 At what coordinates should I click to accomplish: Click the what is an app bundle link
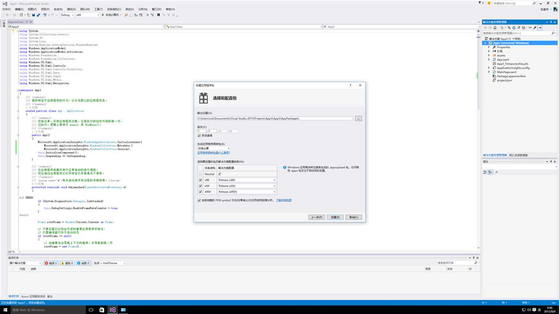click(214, 153)
